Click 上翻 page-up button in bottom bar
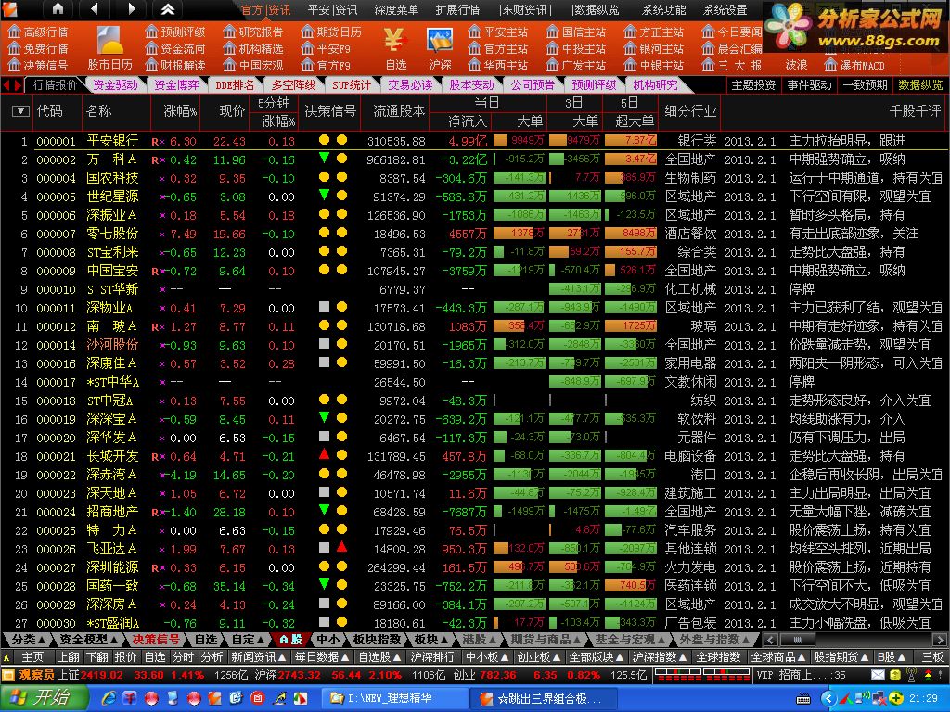 point(69,657)
